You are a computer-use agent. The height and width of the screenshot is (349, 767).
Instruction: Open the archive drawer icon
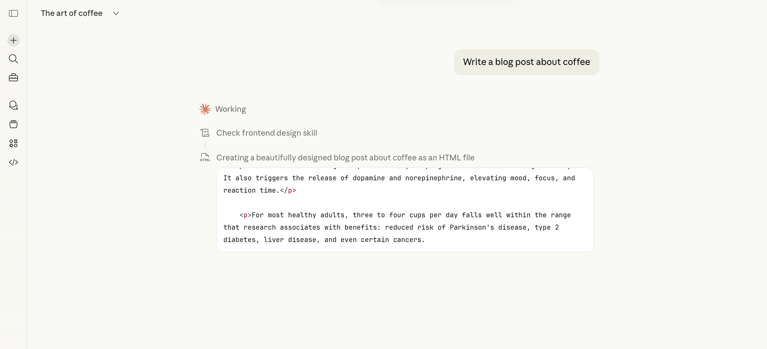(x=13, y=124)
